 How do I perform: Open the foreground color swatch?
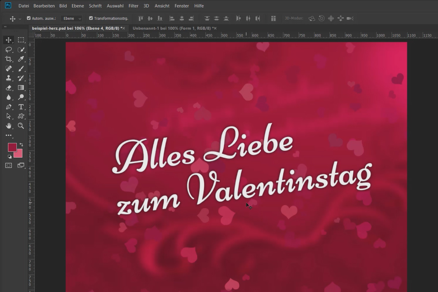12,147
